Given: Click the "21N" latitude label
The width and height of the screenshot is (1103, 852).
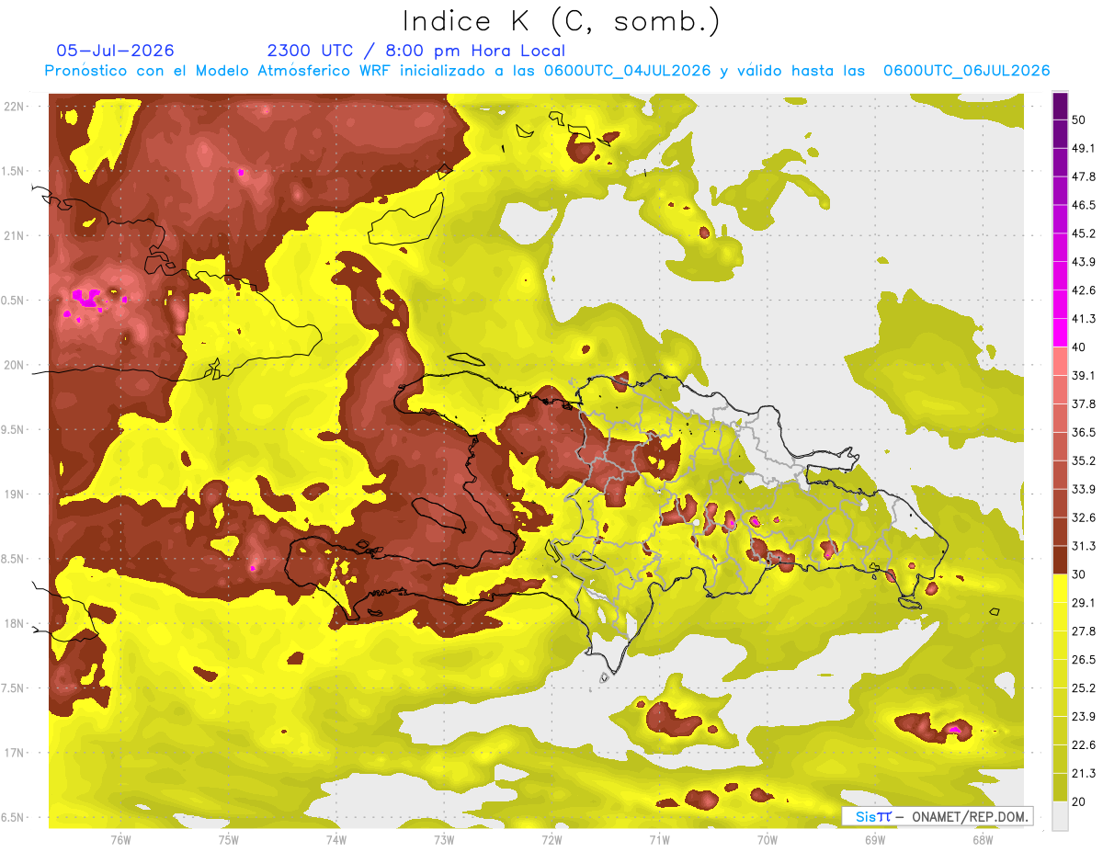Looking at the screenshot, I should tap(14, 236).
